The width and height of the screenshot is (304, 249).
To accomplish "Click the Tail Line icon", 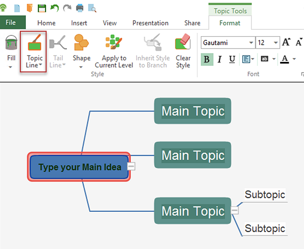I will (x=58, y=42).
